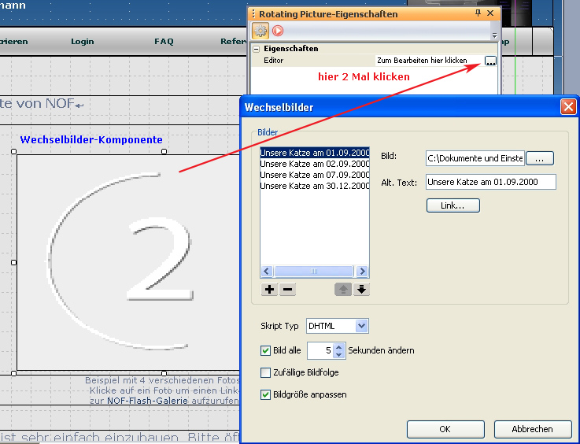Enable 'Zufällige Bildfolge' checkbox

(266, 372)
